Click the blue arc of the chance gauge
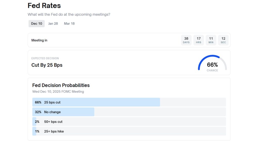Image resolution: width=259 pixels, height=141 pixels. coord(202,60)
